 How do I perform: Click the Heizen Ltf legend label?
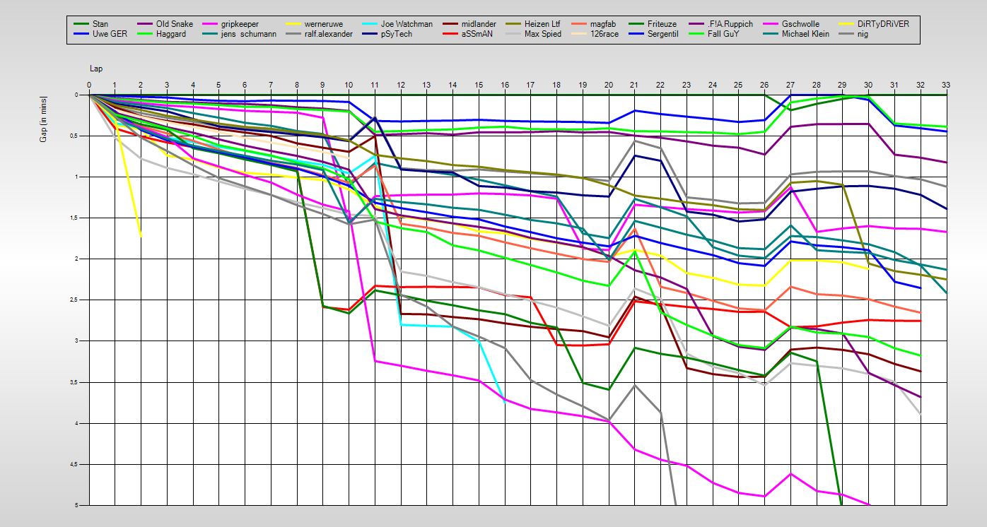[542, 24]
